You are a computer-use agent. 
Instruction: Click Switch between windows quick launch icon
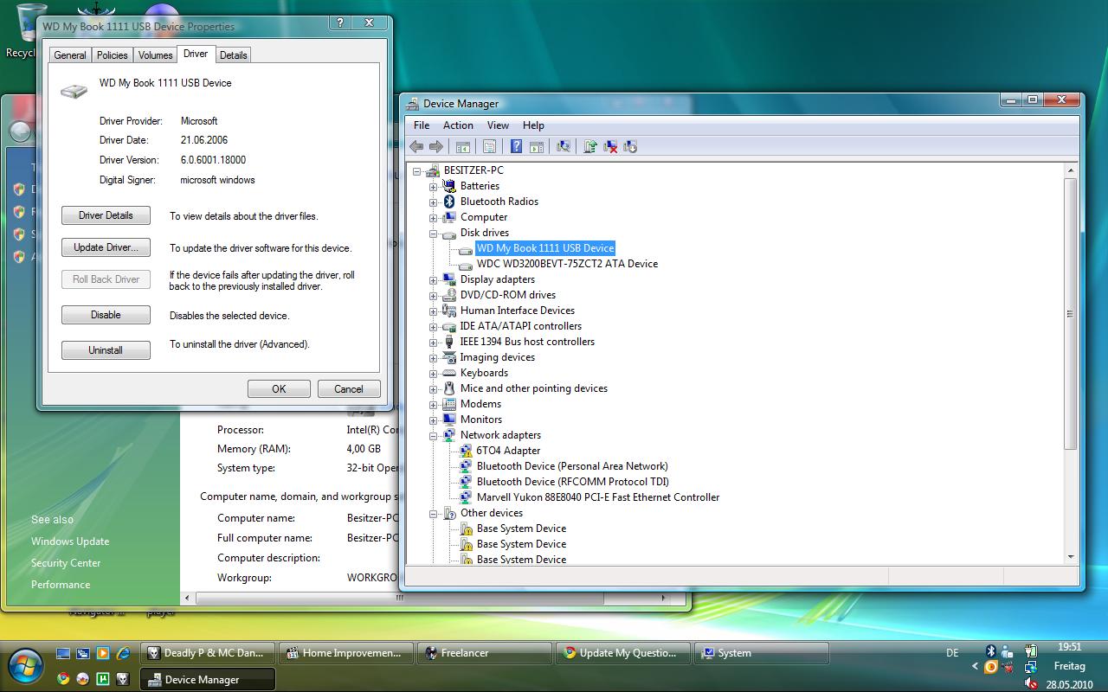pyautogui.click(x=83, y=653)
